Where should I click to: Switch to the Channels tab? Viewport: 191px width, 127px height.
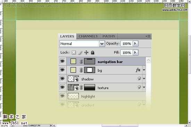(88, 36)
